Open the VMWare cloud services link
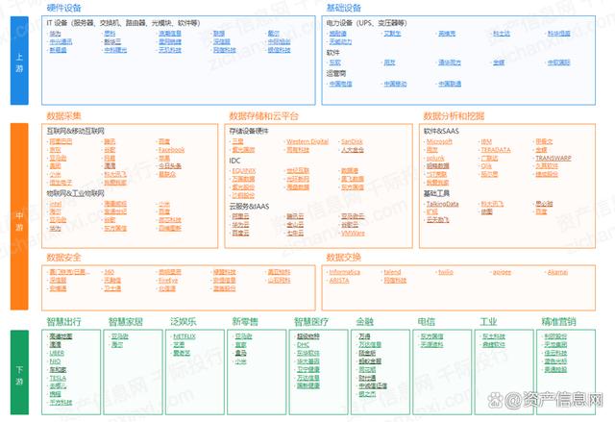Image resolution: width=615 pixels, height=422 pixels. 353,233
